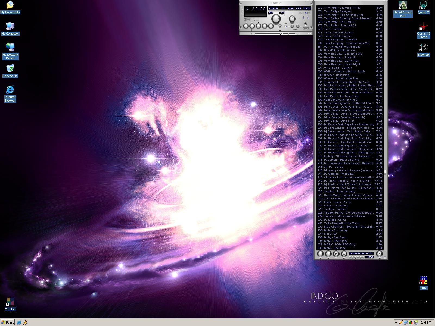Click the Winamp play button
This screenshot has height=326, width=435.
point(252,26)
